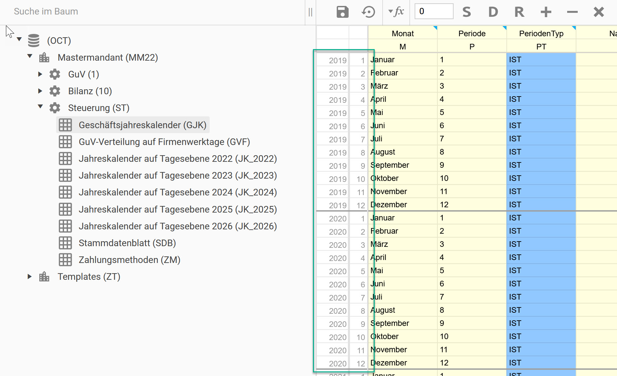Screen dimensions: 617x376
Task: Expand the Bilanz (10) tree node
Action: pyautogui.click(x=40, y=91)
